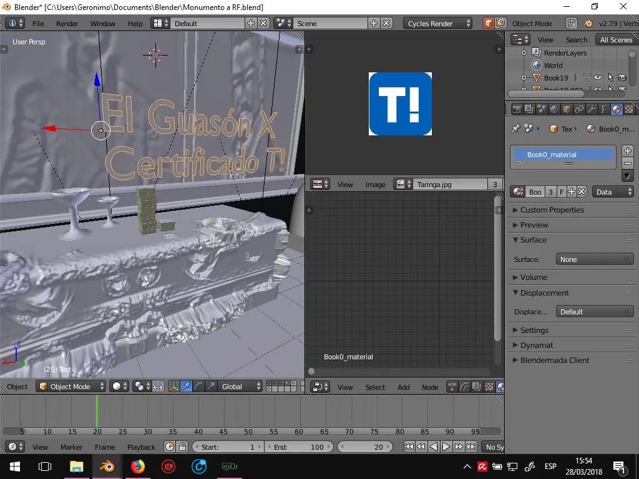Jump to the last frame of timeline
Image resolution: width=639 pixels, height=479 pixels.
[x=471, y=447]
